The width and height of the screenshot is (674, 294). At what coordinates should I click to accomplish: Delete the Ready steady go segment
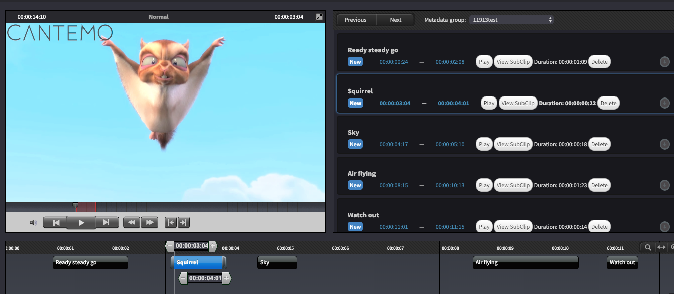coord(600,62)
